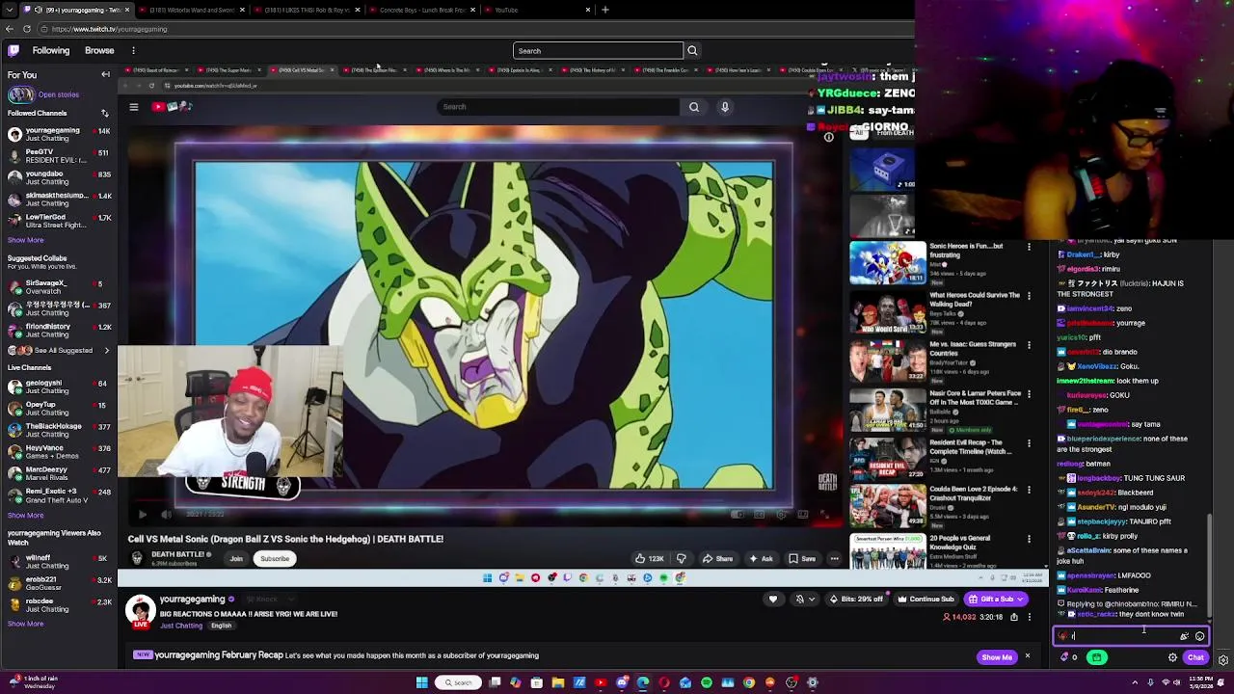The image size is (1234, 694).
Task: Open Just Chatting category link
Action: (181, 626)
